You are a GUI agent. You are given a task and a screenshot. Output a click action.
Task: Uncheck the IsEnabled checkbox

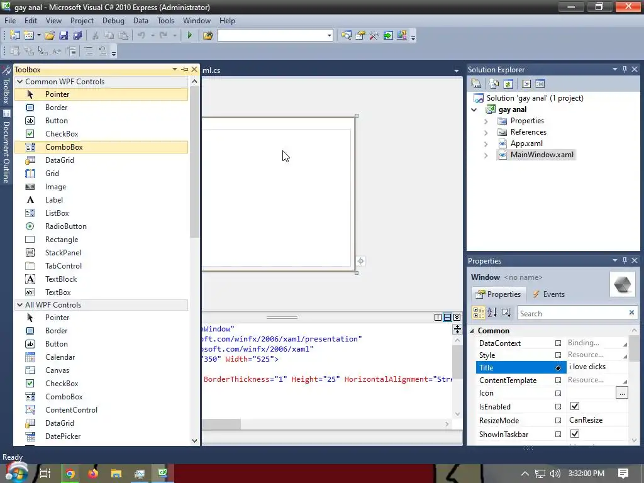tap(575, 406)
